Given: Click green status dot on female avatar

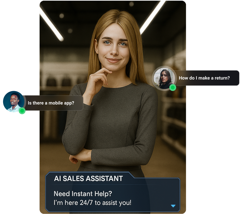Looking at the screenshot, I should pos(173,88).
